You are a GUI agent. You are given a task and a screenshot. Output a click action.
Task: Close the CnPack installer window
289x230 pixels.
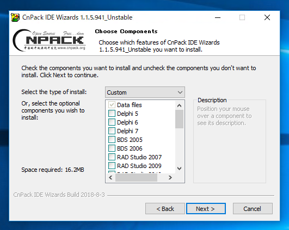point(267,17)
